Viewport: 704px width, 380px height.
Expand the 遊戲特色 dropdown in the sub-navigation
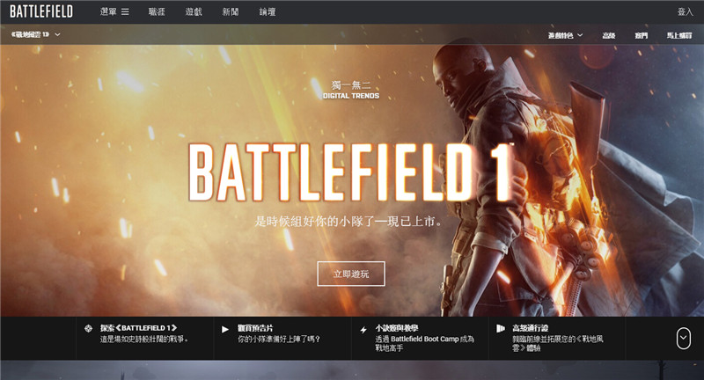point(565,35)
